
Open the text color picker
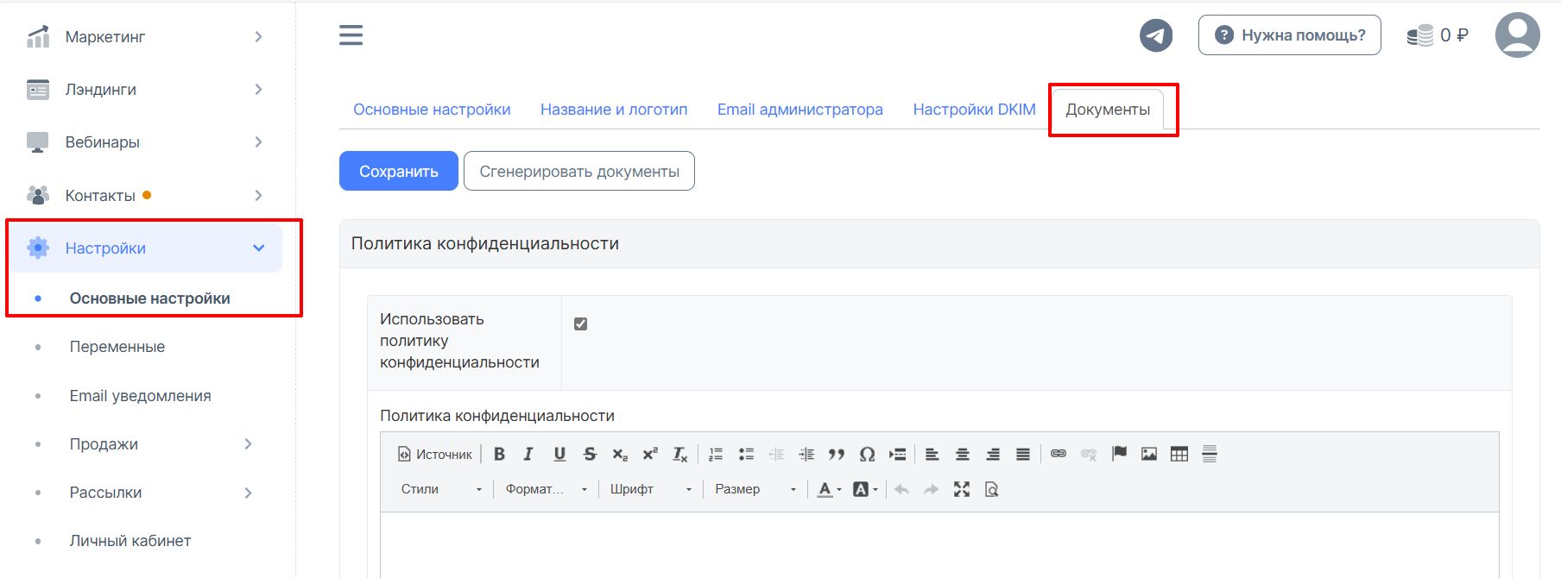click(x=829, y=489)
